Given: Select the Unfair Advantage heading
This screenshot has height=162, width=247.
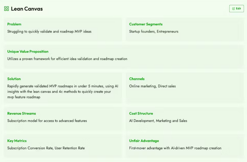Looking at the screenshot, I should [144, 141].
